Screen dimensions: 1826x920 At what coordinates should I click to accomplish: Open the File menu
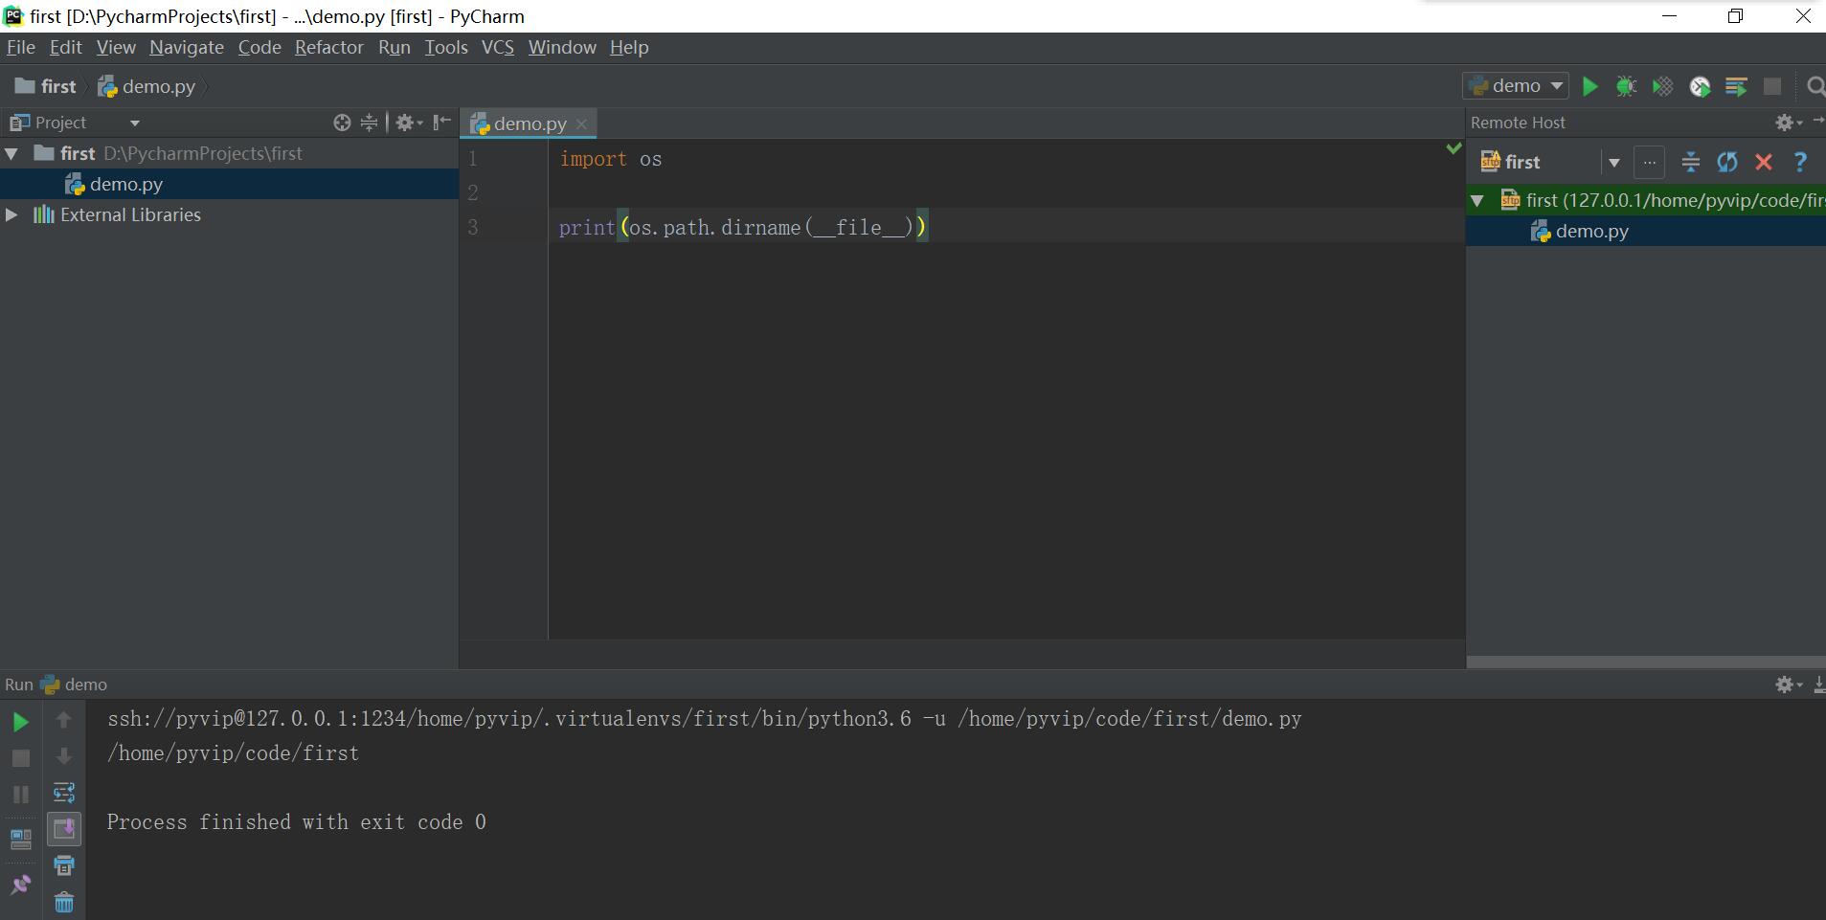(x=20, y=47)
